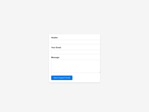Click the Message textarea resize handle
Viewport: 149px width, 112px height.
coord(100,72)
